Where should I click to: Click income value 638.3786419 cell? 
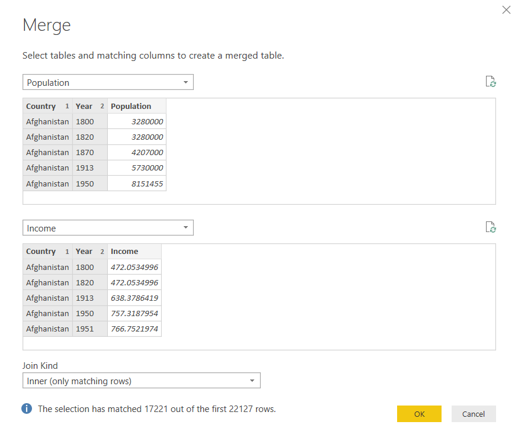(135, 298)
